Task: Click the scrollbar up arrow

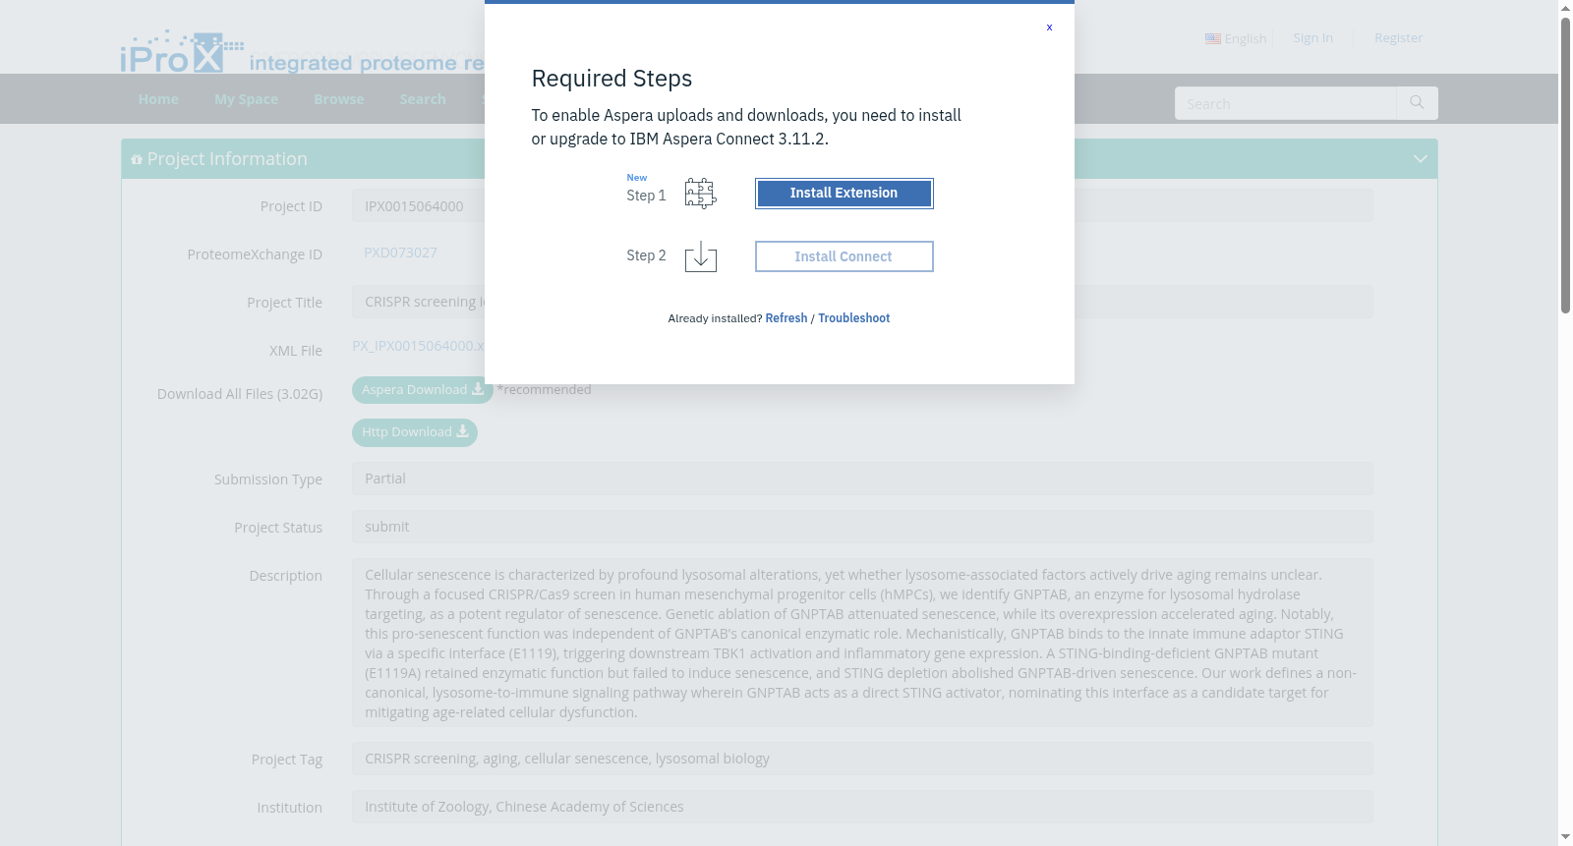Action: [x=1565, y=8]
